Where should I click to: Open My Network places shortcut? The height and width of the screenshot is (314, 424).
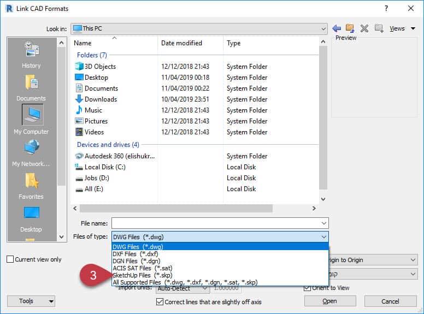pos(31,153)
